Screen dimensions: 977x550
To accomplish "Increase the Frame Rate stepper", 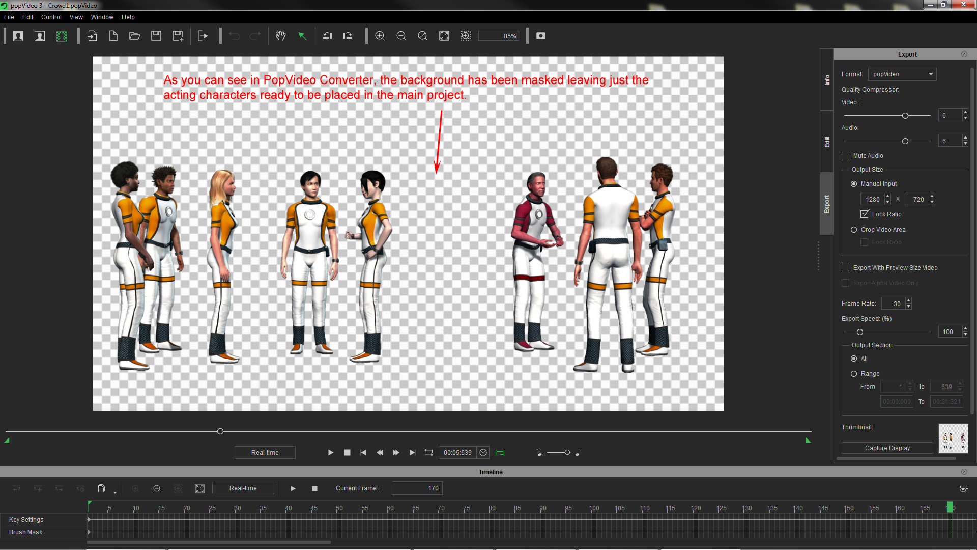I will [x=909, y=300].
